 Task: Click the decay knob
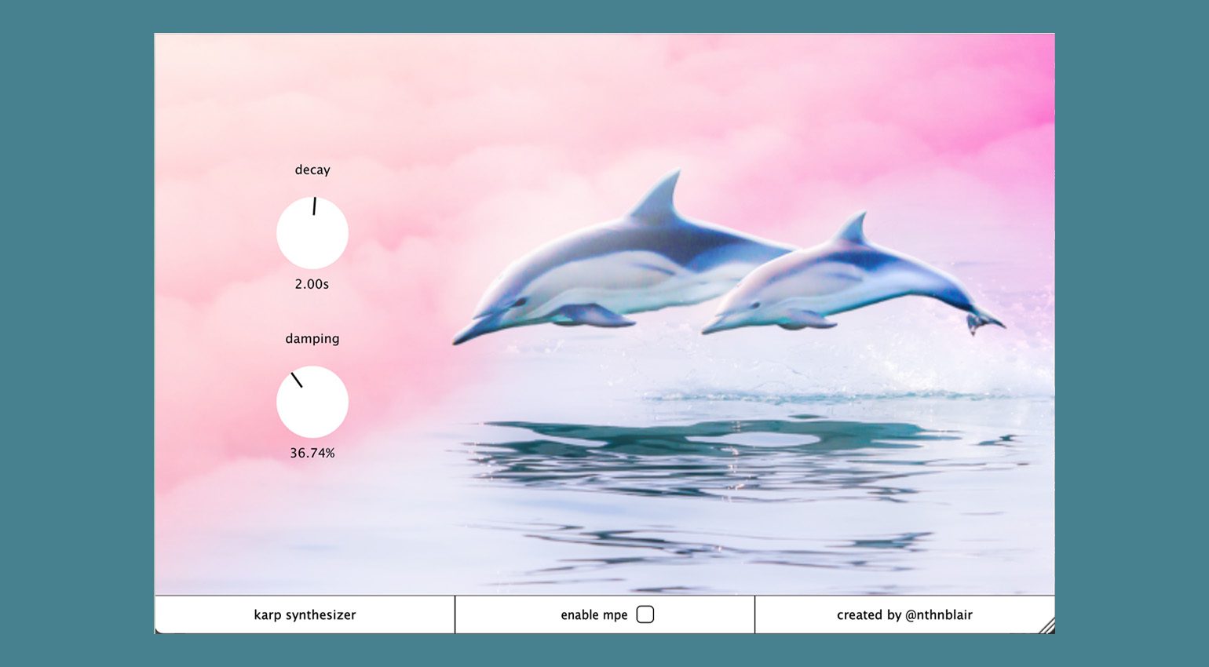pos(312,233)
